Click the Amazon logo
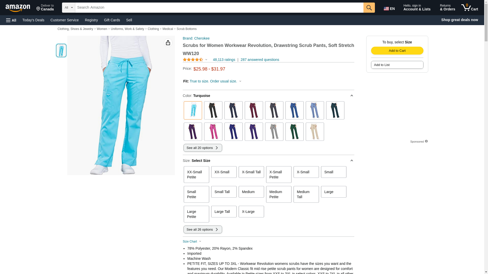The height and width of the screenshot is (274, 488). [x=18, y=8]
